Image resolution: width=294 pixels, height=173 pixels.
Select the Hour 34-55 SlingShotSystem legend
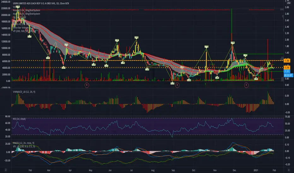[x=26, y=14]
